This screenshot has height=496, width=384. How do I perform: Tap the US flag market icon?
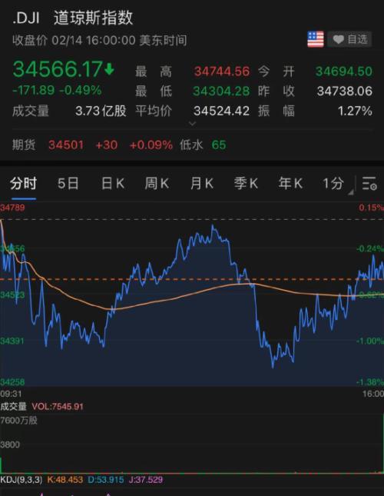(x=316, y=39)
